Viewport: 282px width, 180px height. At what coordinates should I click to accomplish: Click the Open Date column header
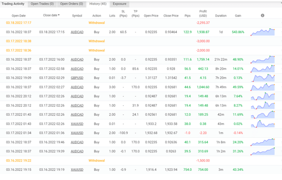[x=19, y=16]
